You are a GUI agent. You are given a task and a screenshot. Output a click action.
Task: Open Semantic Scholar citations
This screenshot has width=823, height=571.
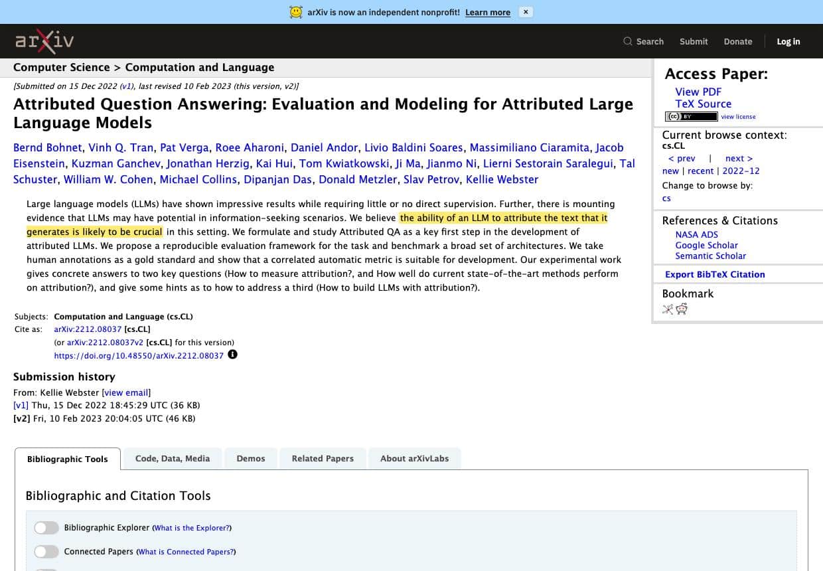pos(710,256)
